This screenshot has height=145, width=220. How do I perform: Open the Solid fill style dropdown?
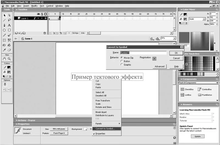click(197, 19)
